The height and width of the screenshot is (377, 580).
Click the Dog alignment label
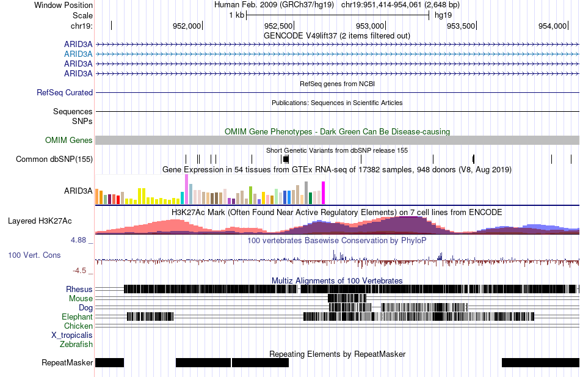tap(86, 308)
